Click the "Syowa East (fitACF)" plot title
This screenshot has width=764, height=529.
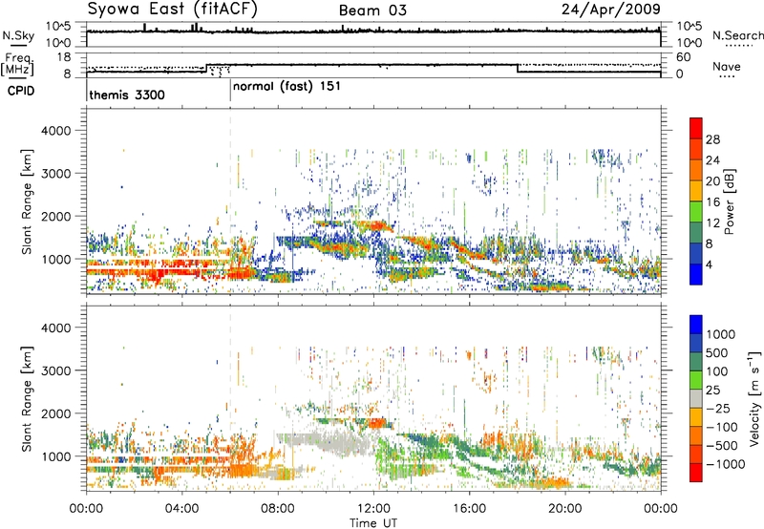[172, 9]
